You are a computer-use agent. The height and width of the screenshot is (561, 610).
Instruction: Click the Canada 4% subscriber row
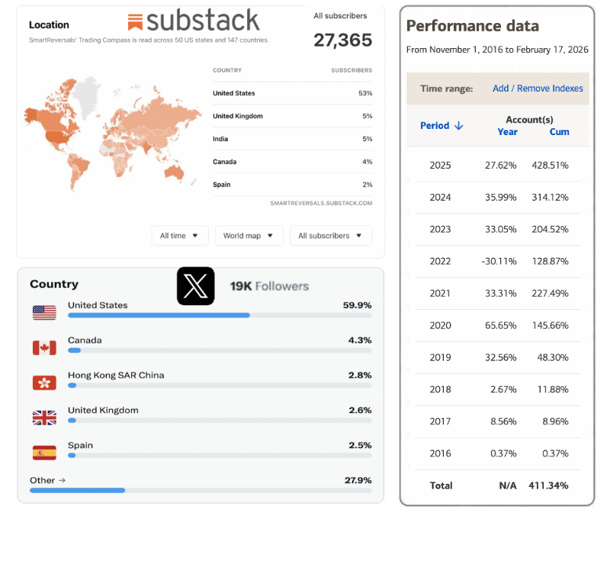pos(292,162)
